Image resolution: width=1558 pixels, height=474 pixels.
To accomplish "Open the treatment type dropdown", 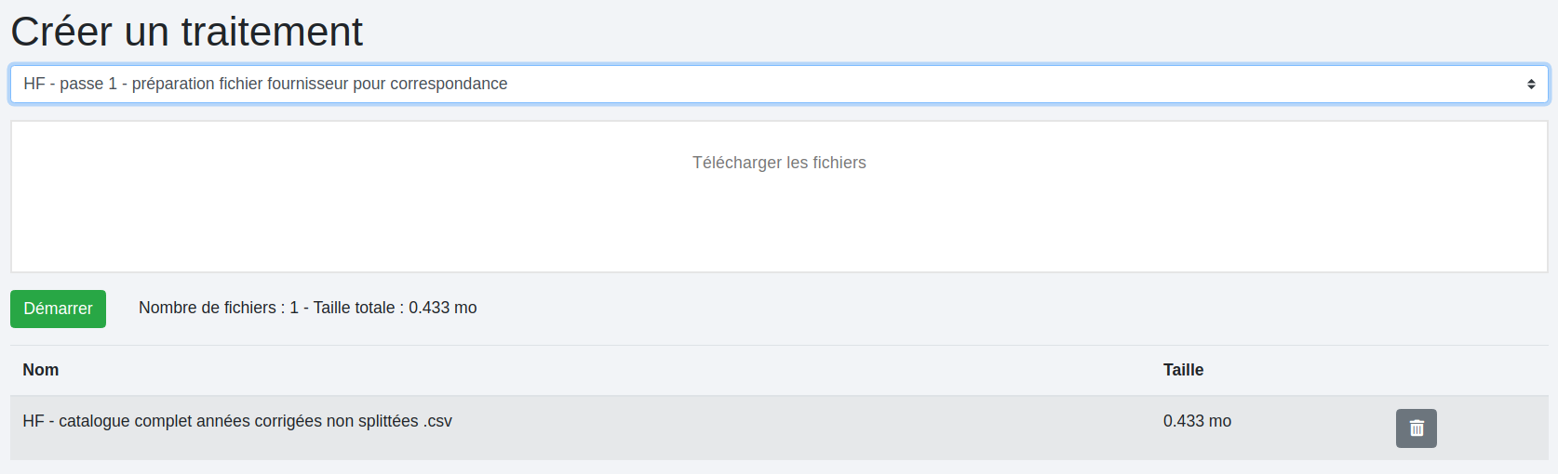I will tap(779, 84).
